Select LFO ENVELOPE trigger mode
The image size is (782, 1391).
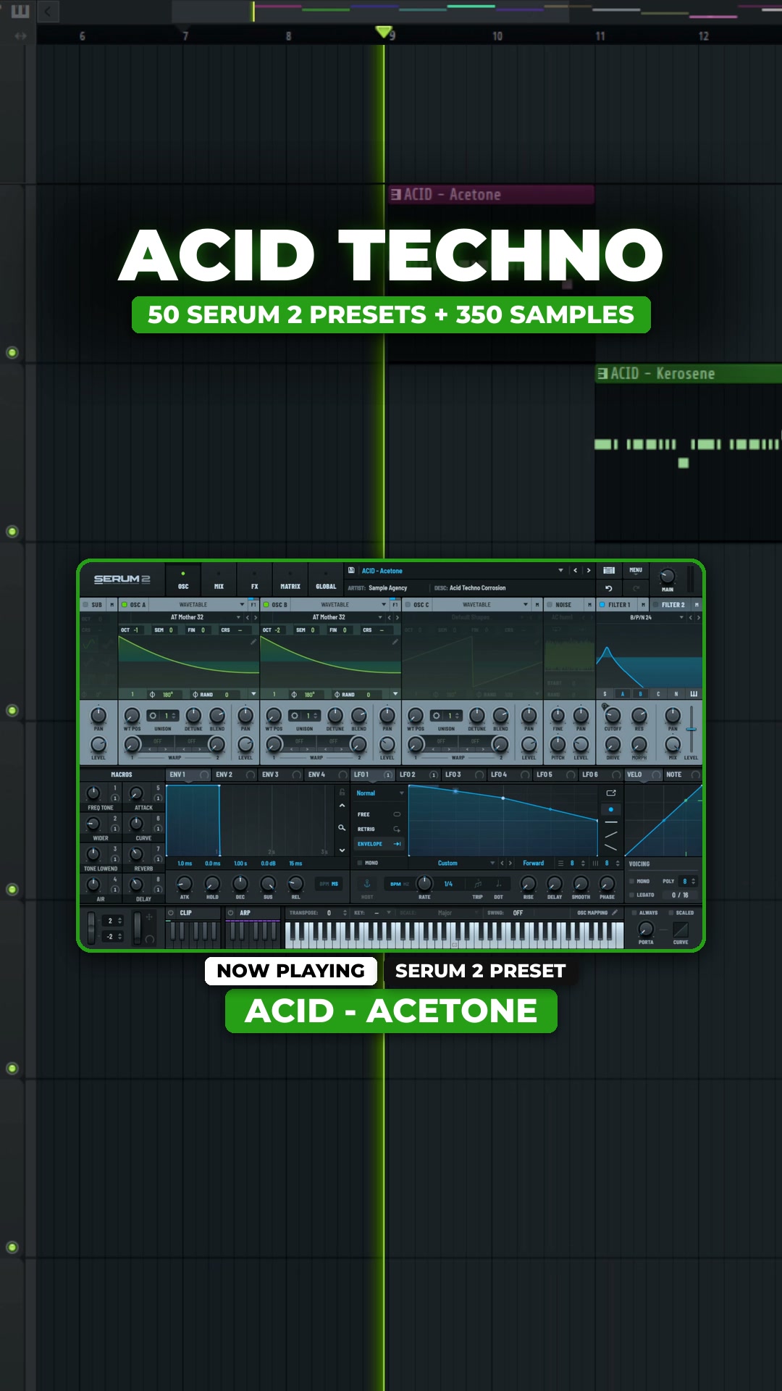(379, 844)
